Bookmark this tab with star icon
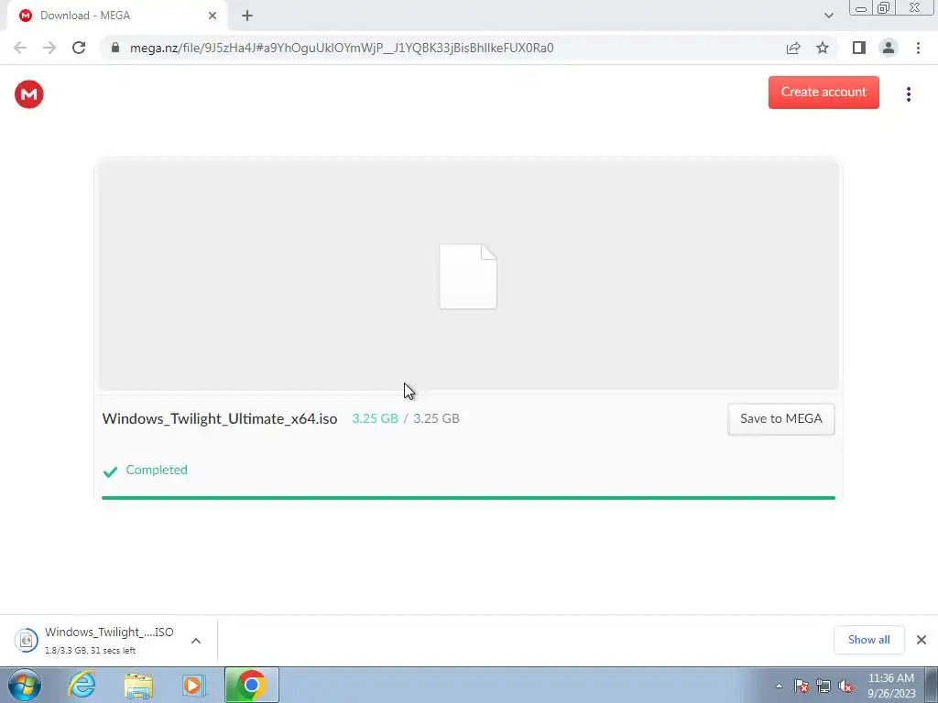 (x=823, y=48)
